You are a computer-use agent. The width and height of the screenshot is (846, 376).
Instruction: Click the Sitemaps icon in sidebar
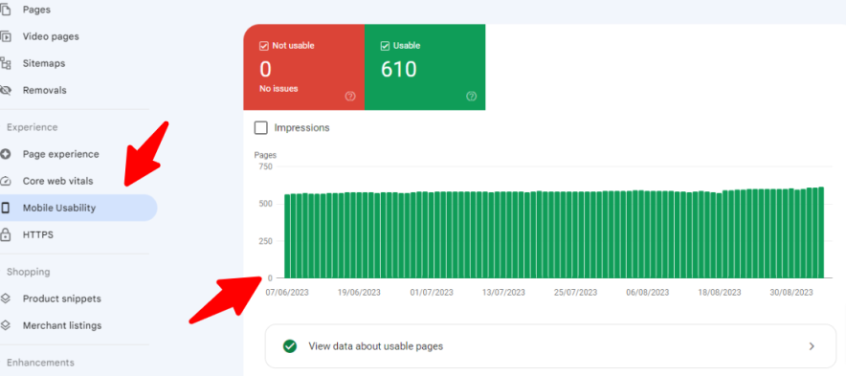coord(6,64)
